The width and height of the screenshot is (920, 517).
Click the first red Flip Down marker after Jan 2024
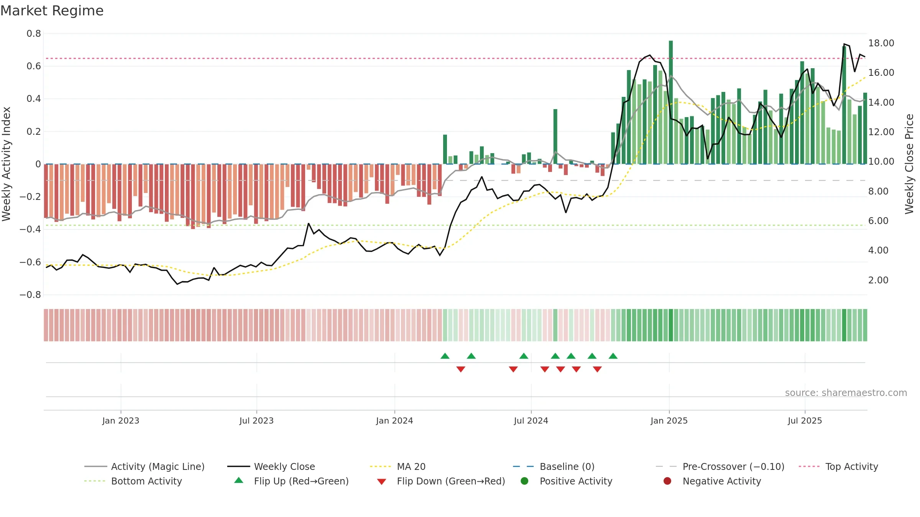[461, 369]
